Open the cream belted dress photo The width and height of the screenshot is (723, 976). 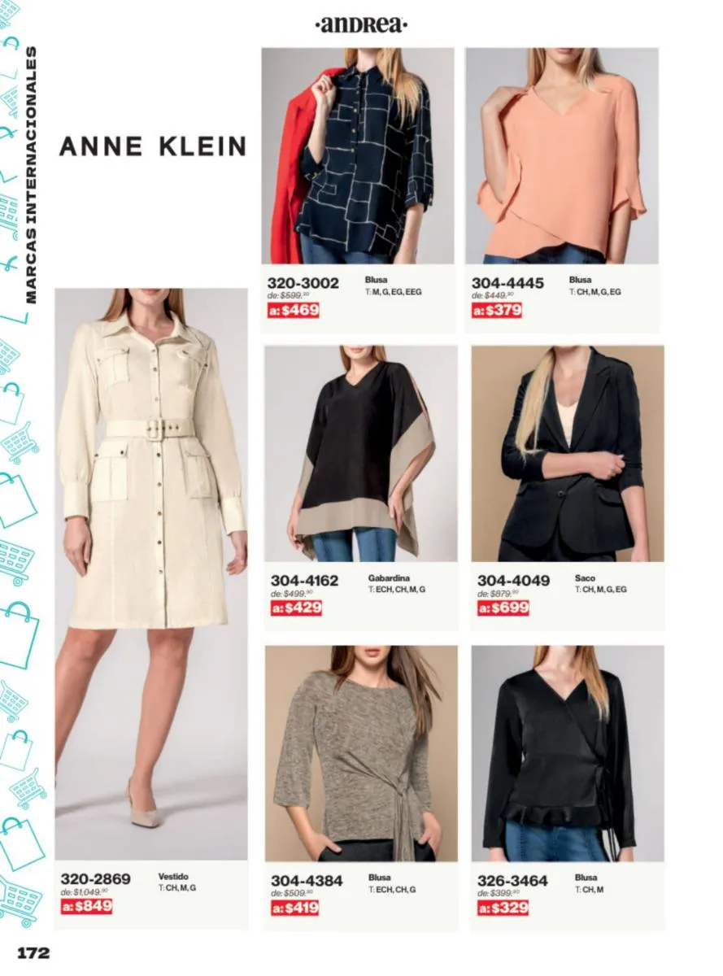[151, 574]
